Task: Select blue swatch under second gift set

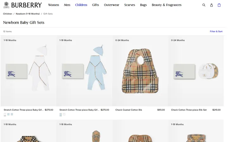Action: (60, 114)
